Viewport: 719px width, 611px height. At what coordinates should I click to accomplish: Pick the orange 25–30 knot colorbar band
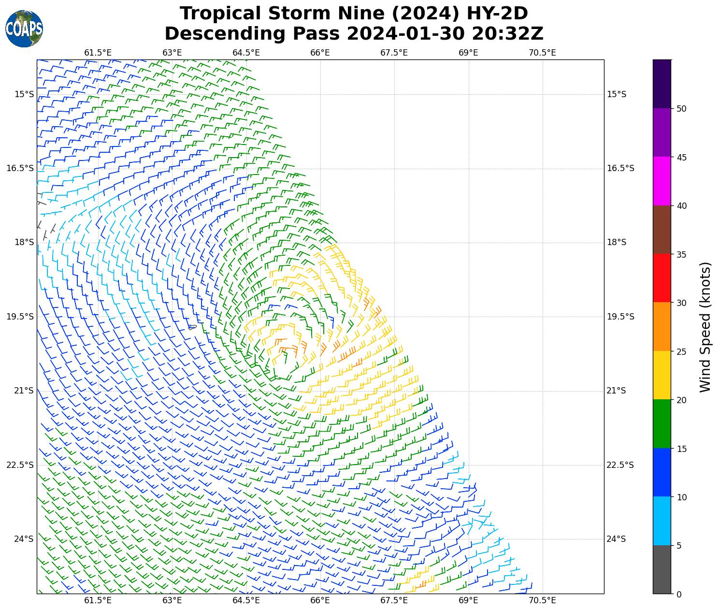tap(661, 326)
